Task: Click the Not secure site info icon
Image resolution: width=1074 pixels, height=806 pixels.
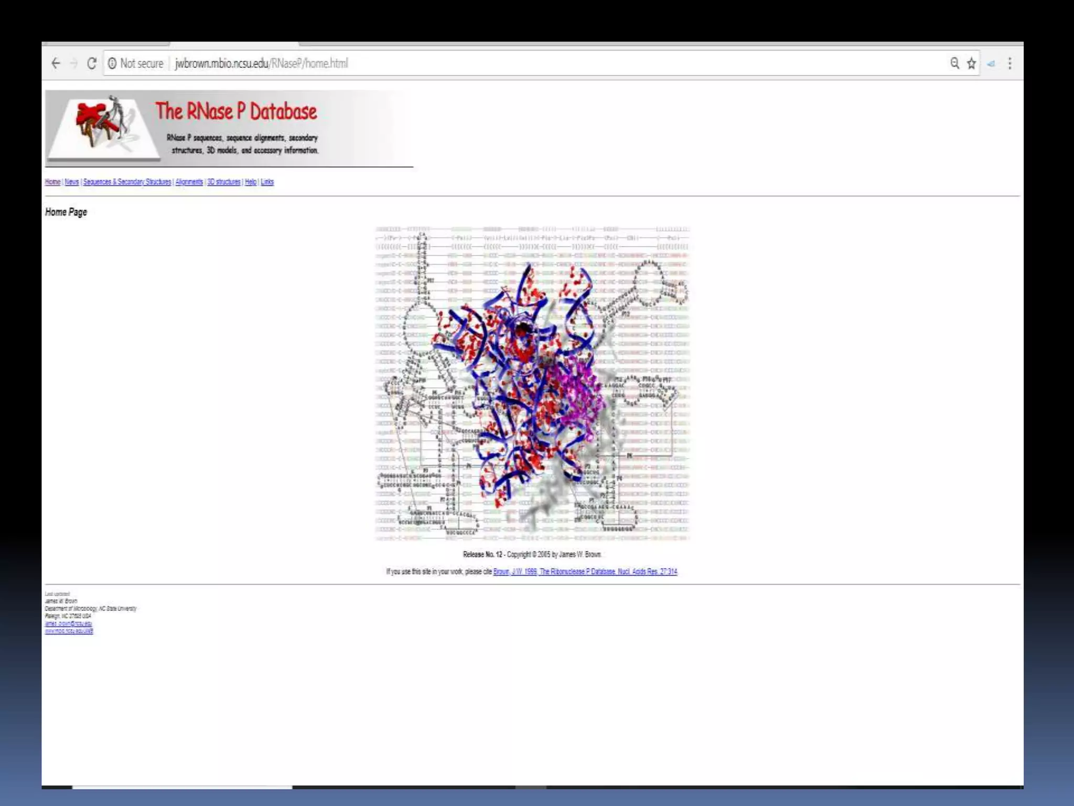Action: coord(112,63)
